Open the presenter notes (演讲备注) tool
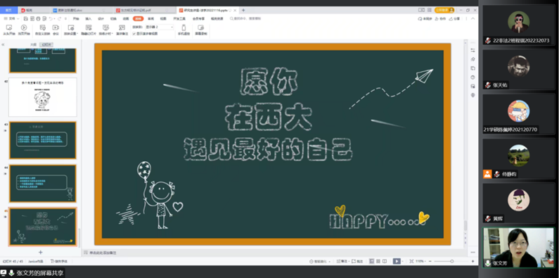Image resolution: width=559 pixels, height=278 pixels. click(122, 30)
